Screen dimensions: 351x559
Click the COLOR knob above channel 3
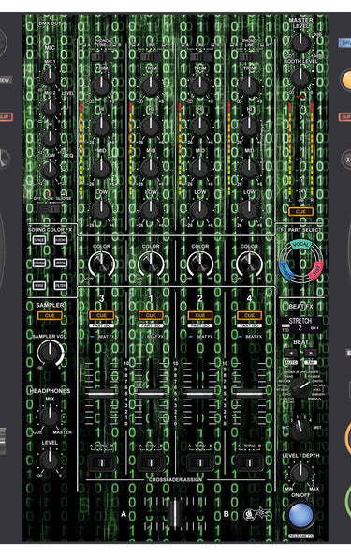click(101, 264)
